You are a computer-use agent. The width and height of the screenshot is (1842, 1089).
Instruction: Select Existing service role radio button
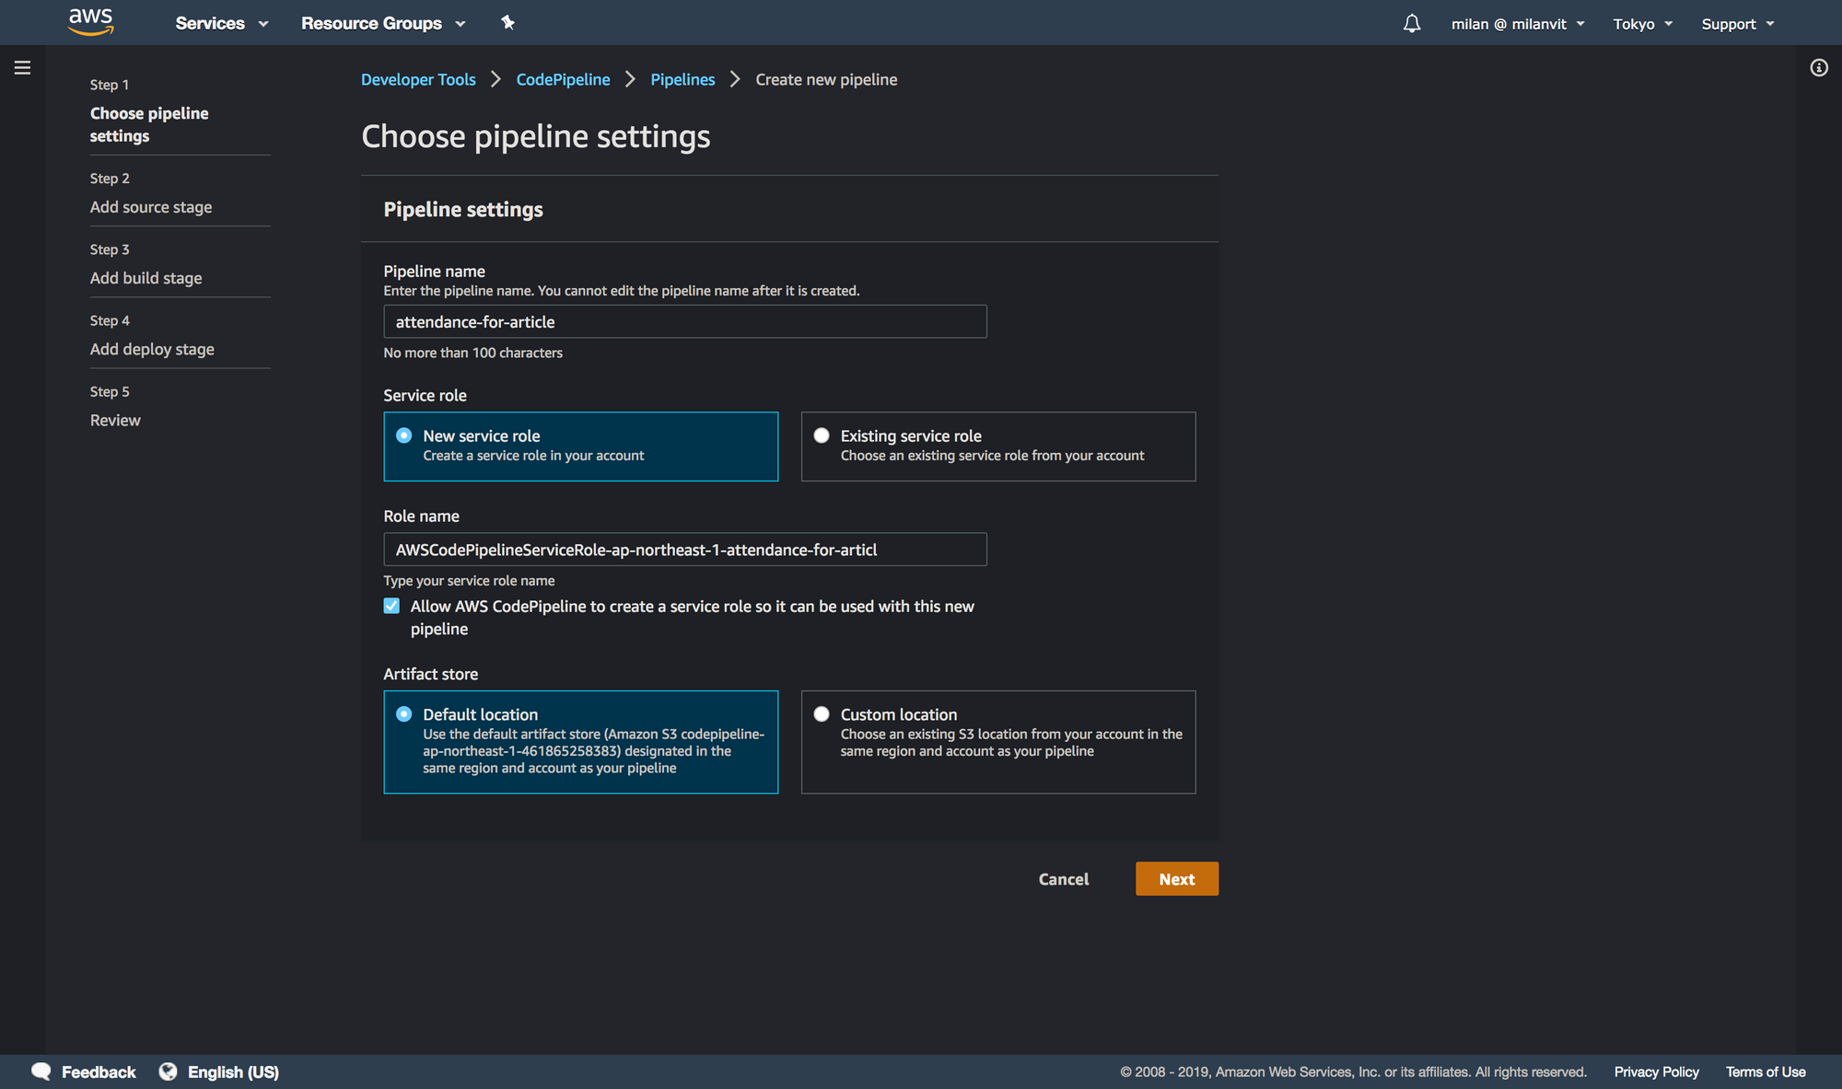click(x=822, y=434)
